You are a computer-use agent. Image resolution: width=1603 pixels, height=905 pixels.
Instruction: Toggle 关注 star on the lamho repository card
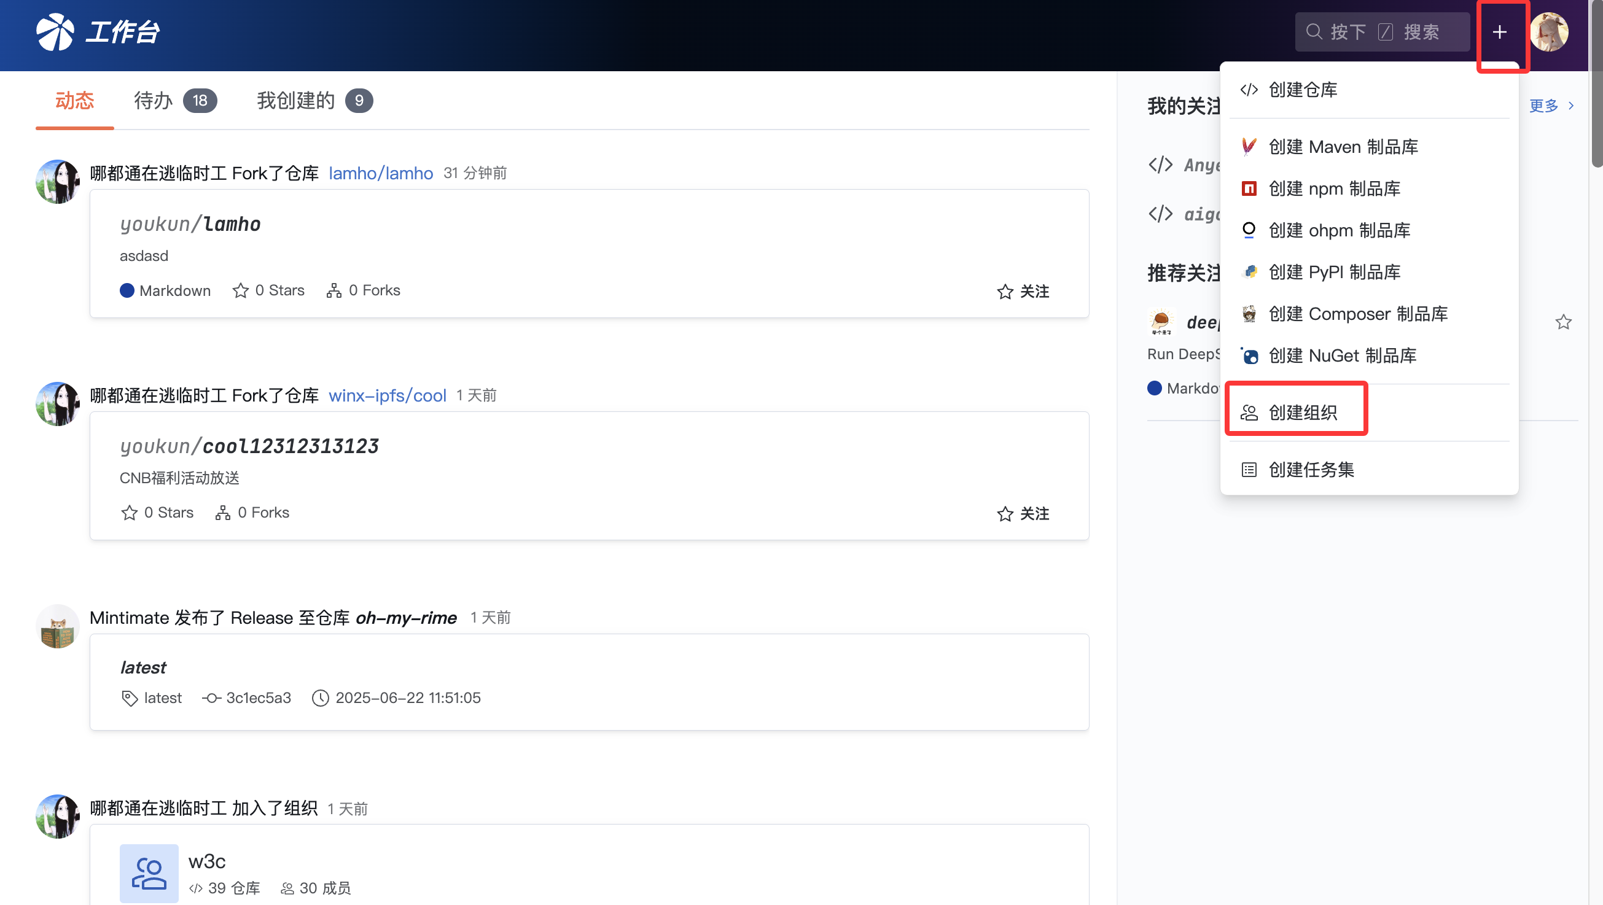tap(1023, 290)
